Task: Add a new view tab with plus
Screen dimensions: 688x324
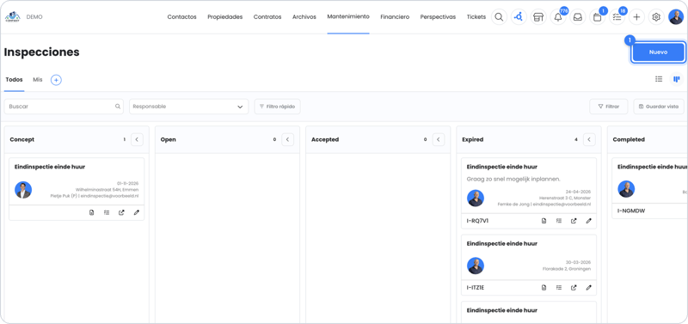Action: pos(56,80)
